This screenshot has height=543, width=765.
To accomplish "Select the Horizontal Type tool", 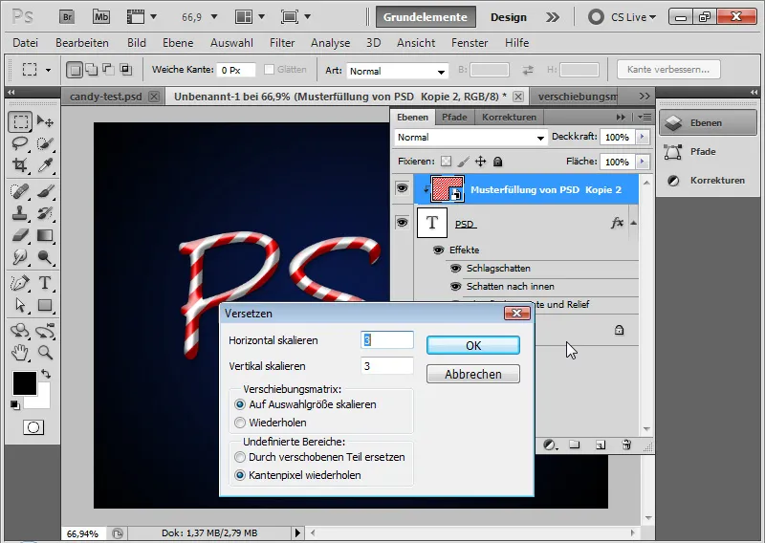I will pos(45,283).
